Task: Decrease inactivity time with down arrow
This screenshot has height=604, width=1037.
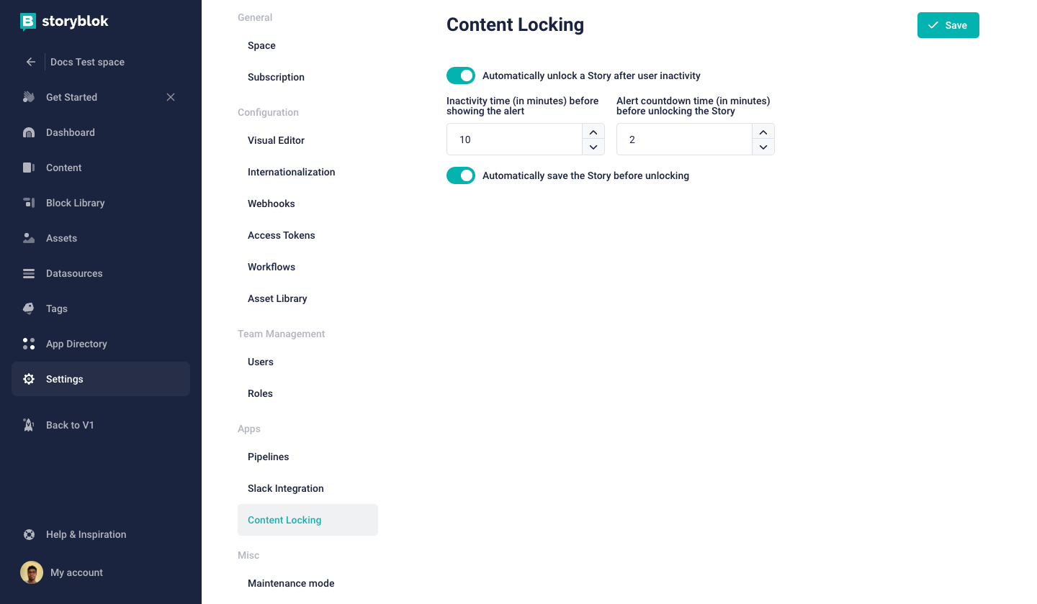Action: coord(593,147)
